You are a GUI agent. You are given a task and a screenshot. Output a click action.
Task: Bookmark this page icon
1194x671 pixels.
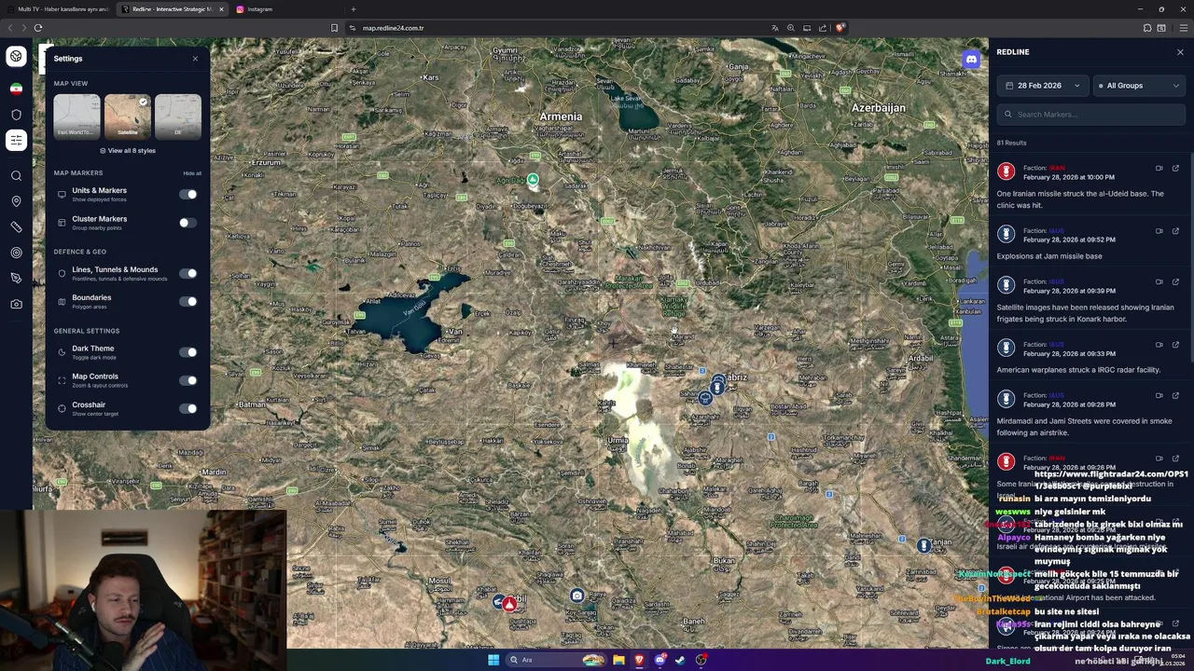coord(334,28)
